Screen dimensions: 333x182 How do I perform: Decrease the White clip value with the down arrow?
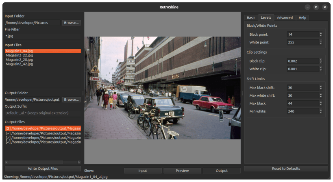coord(321,70)
